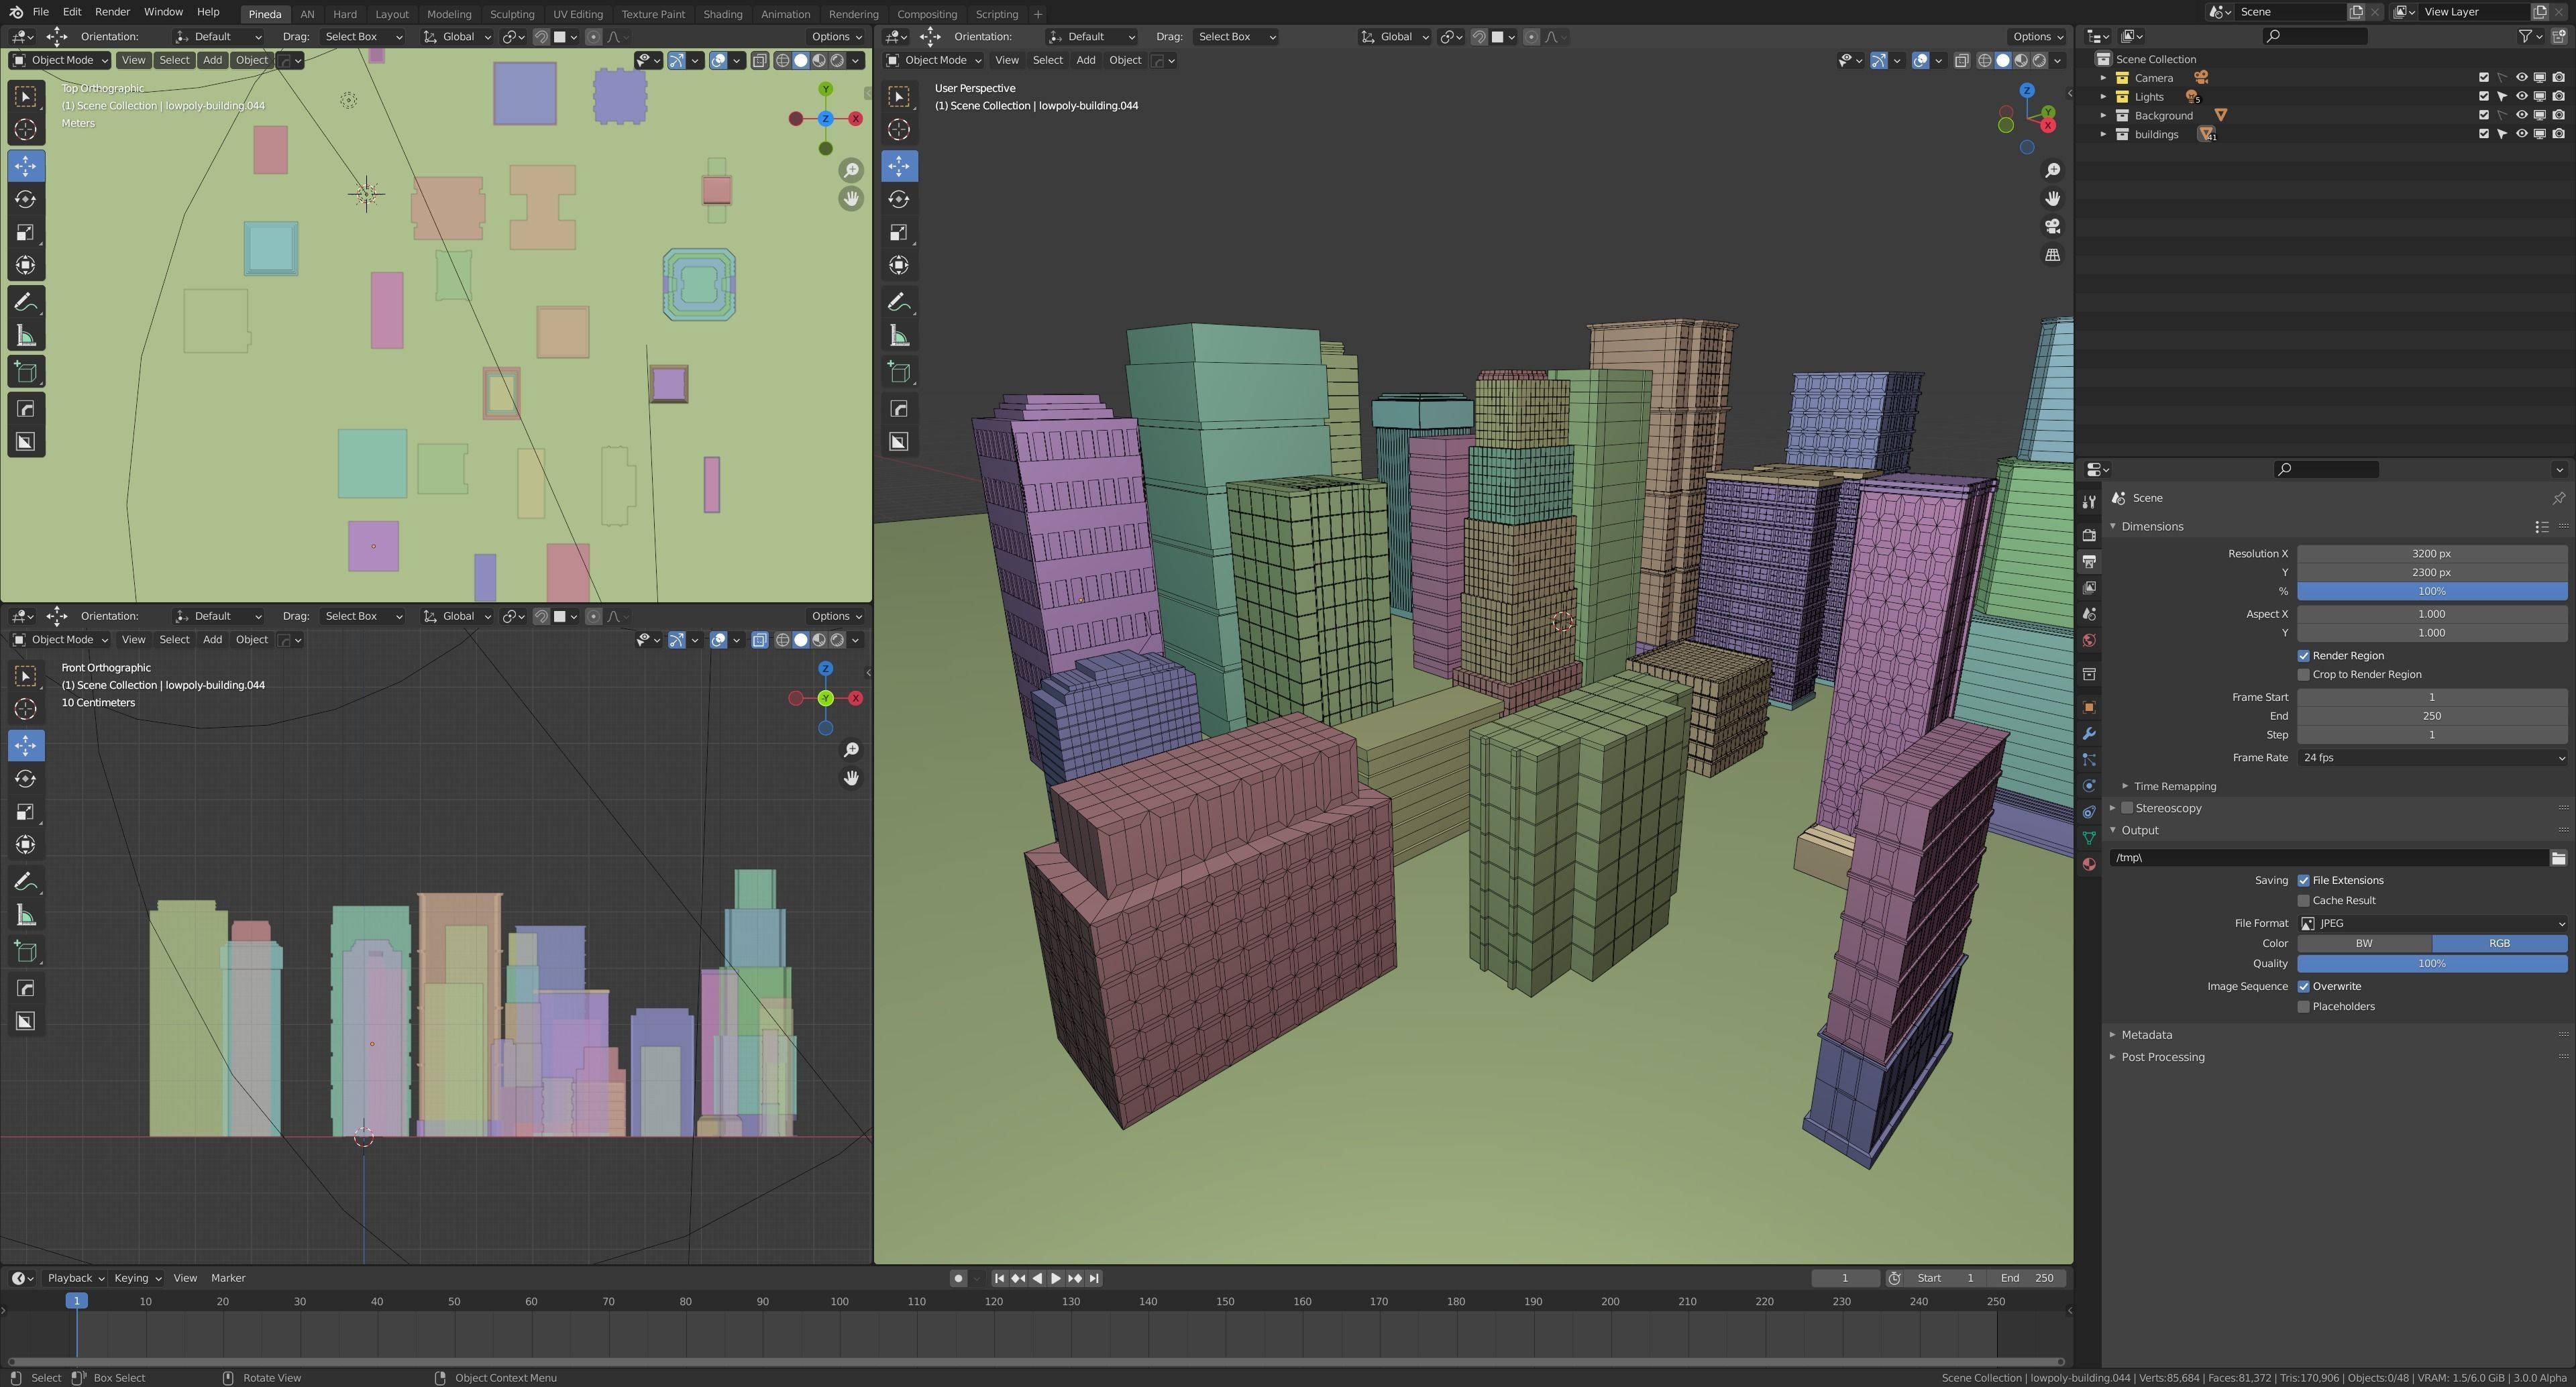Screen dimensions: 2576x1387
Task: Enable Cache Result checkbox
Action: [x=2303, y=901]
